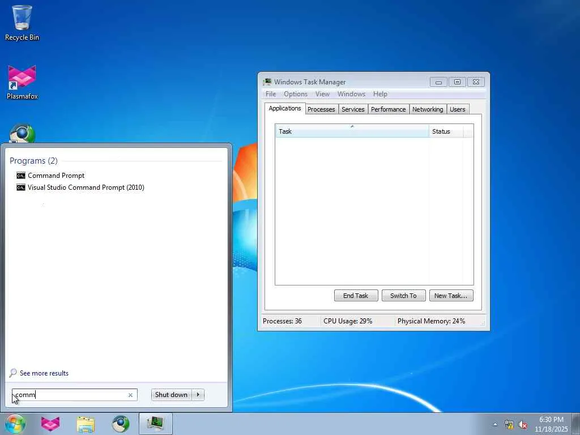Select the Applications tab
The height and width of the screenshot is (435, 580).
[x=285, y=108]
